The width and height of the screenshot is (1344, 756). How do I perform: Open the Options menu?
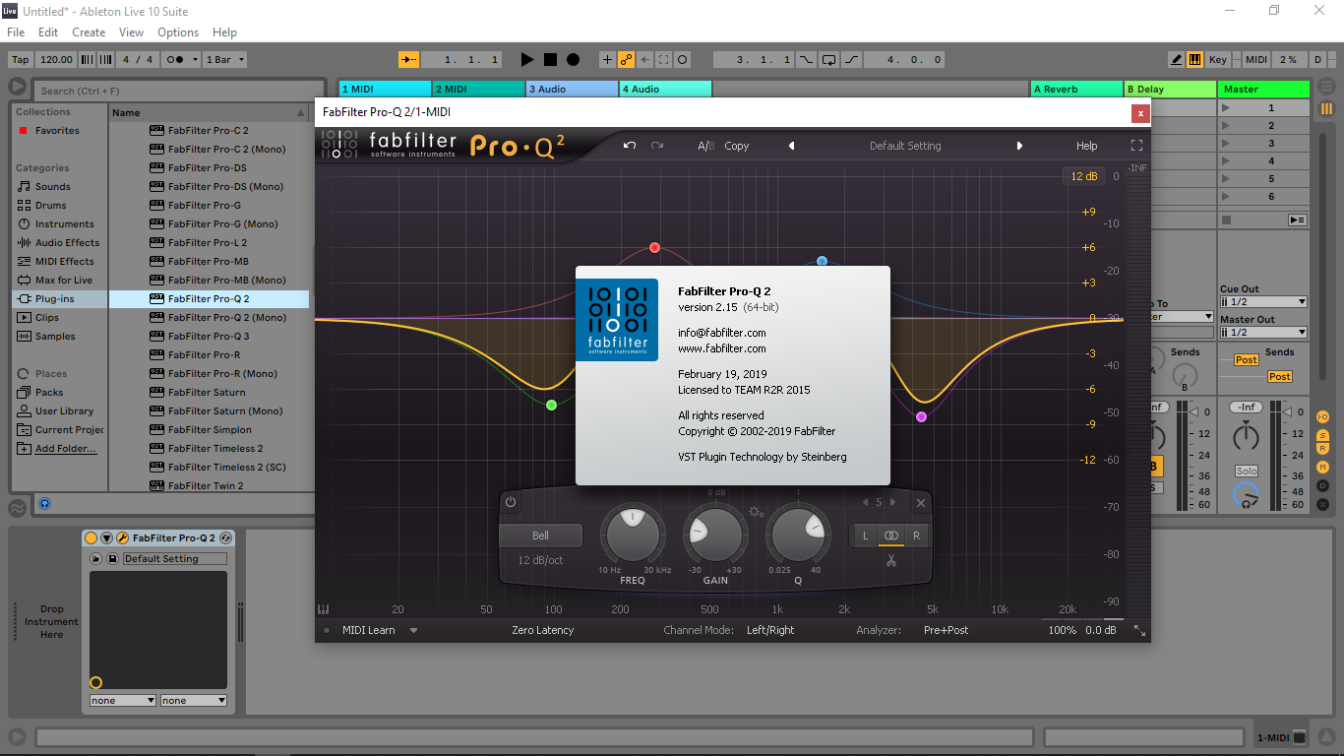point(178,32)
